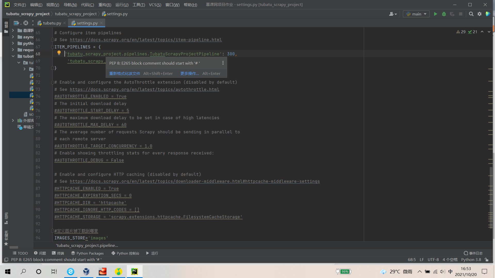
Task: Collapse the ITEM_PIPELINES code fold on line 67
Action: click(52, 47)
